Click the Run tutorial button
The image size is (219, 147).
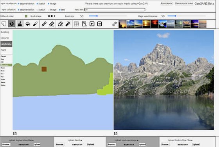[167, 4]
